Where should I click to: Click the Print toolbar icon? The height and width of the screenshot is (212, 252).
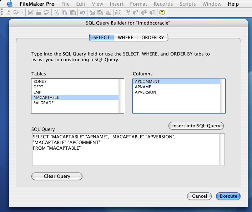[39, 12]
